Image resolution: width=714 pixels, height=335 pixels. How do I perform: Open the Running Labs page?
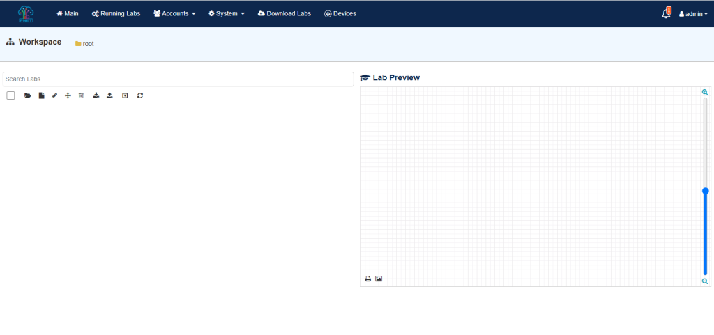[116, 13]
